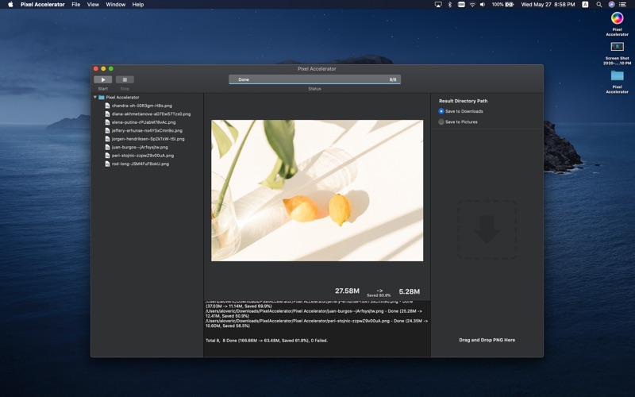Select rod-long-J5M4FuFBokU.png in file list
The height and width of the screenshot is (397, 635).
[x=140, y=164]
